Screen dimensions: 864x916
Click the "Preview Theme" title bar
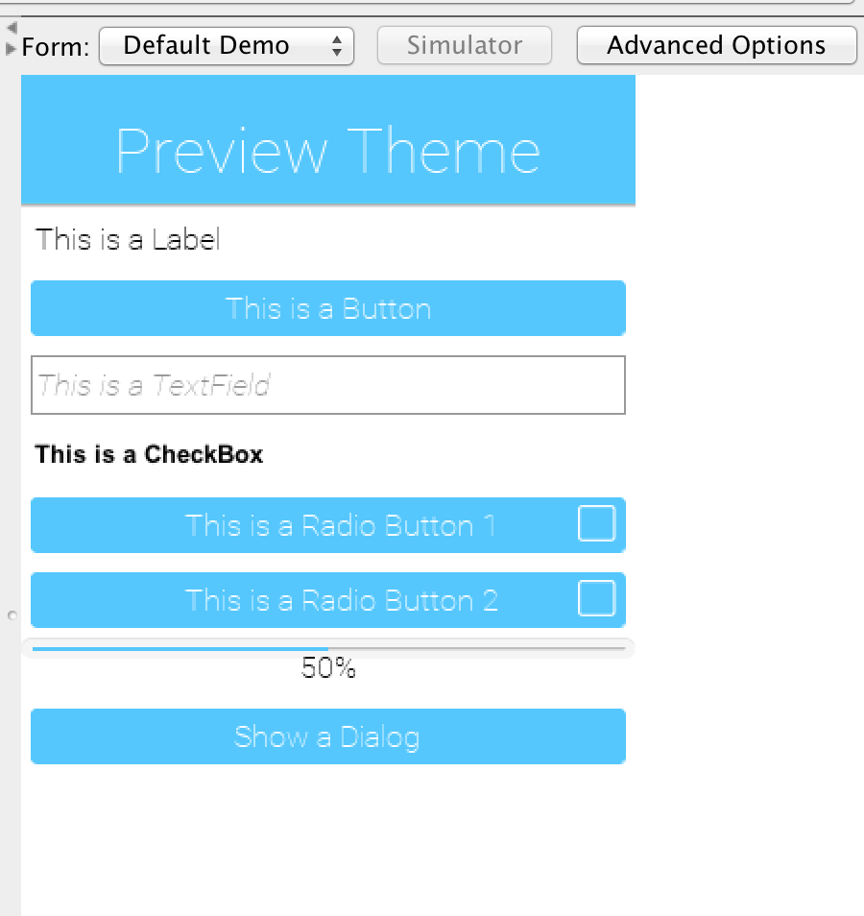point(327,140)
